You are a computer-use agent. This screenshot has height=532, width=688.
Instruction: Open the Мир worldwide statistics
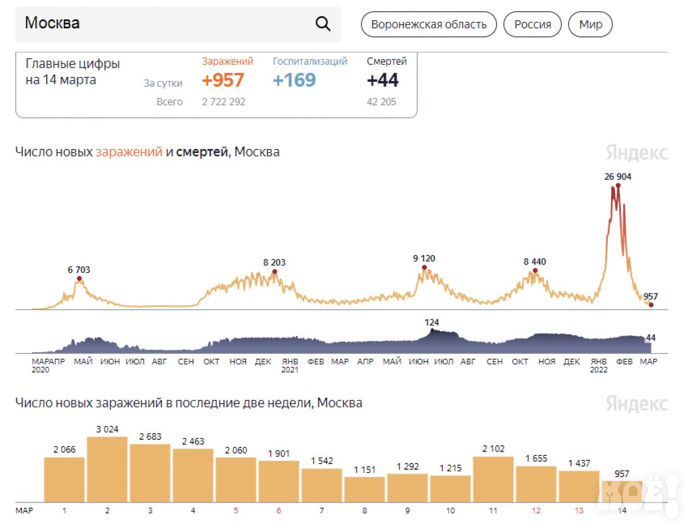(590, 24)
